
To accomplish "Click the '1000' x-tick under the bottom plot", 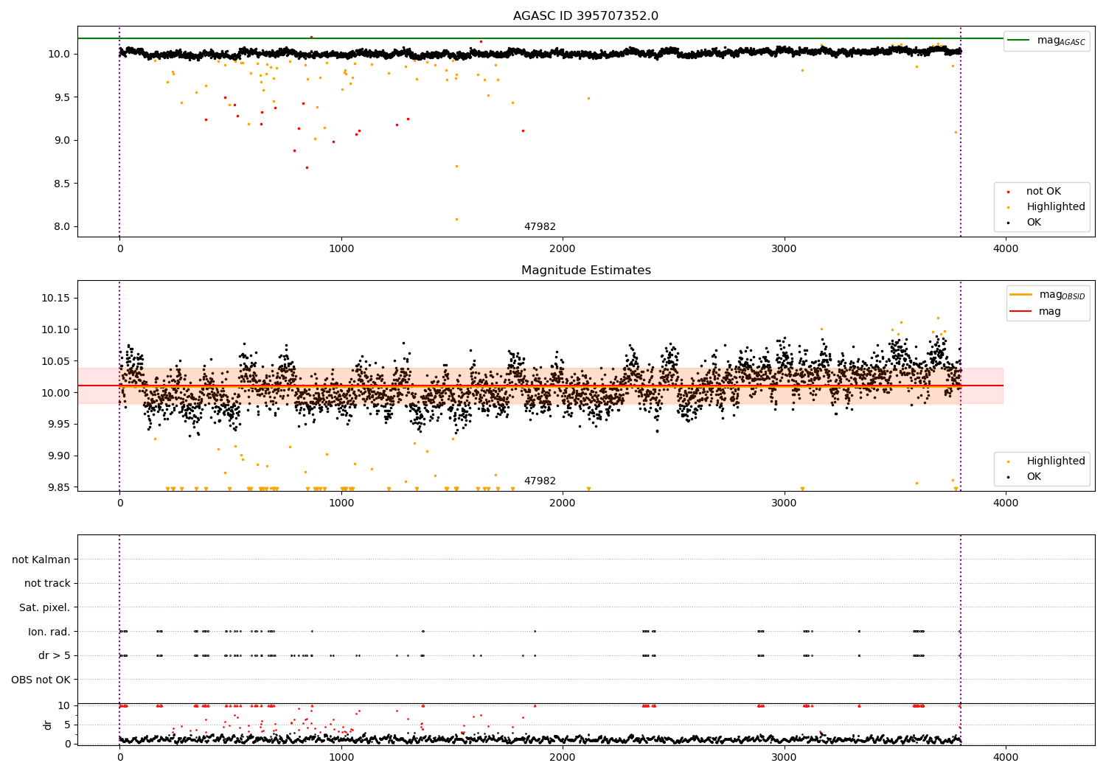I will pyautogui.click(x=341, y=756).
